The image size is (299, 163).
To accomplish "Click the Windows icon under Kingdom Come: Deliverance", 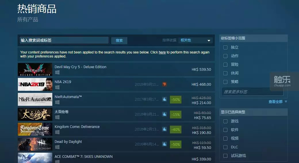I will click(x=57, y=132).
